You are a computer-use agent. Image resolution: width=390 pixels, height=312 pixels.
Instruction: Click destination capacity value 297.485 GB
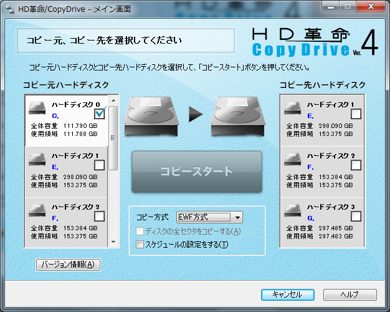[x=336, y=228]
